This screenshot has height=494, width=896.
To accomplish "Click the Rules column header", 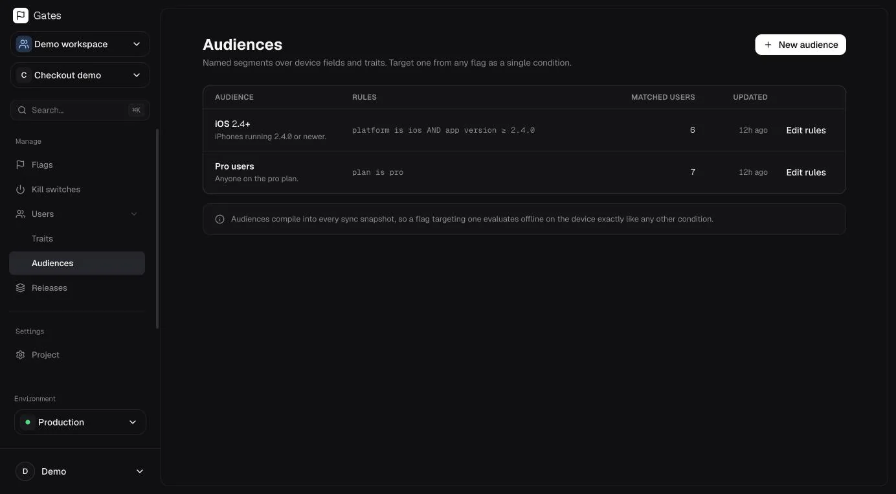I will coord(364,97).
